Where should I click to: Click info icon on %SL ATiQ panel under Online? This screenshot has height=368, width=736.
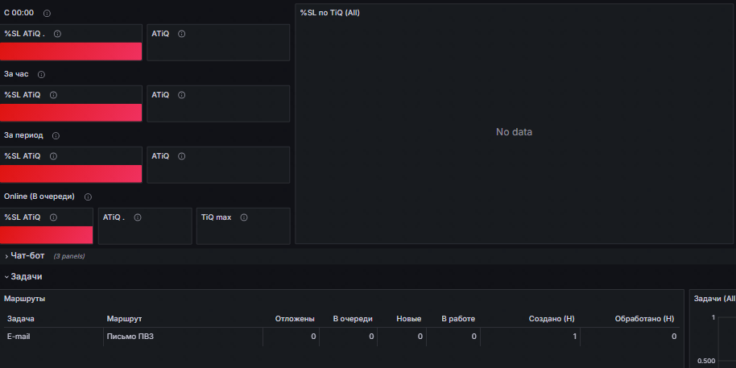pyautogui.click(x=53, y=217)
